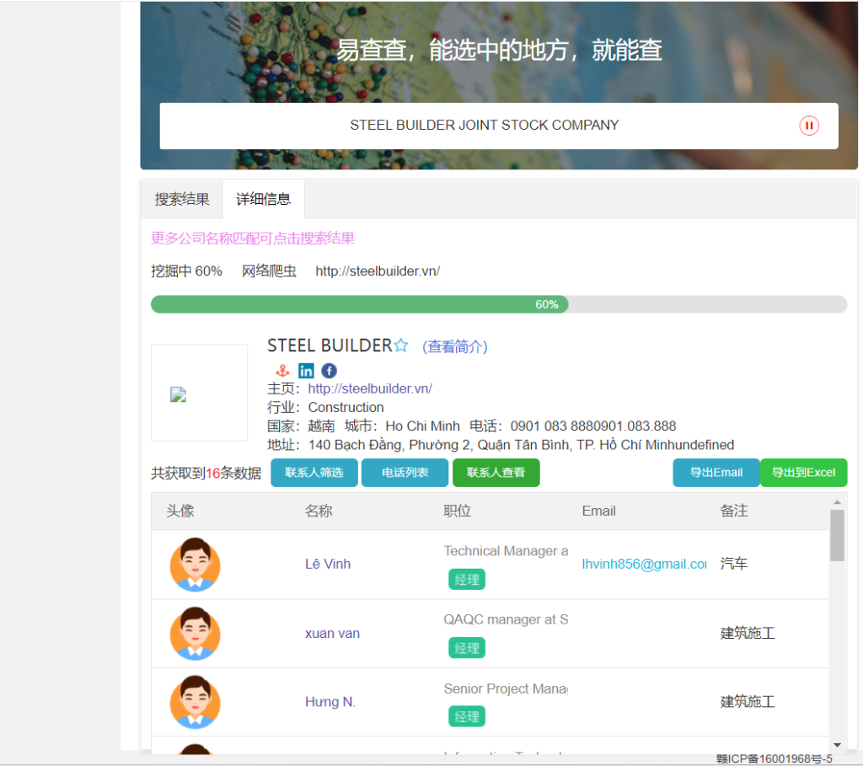Open the 电话列表 phone list

coord(405,473)
